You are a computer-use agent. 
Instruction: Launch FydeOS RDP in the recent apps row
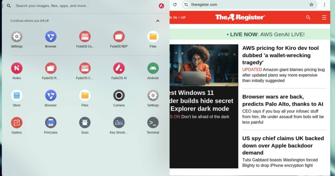pyautogui.click(x=119, y=37)
